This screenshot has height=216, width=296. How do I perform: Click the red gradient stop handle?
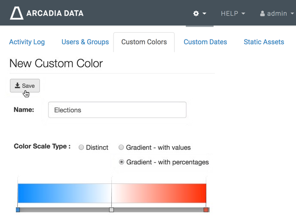coord(206,210)
